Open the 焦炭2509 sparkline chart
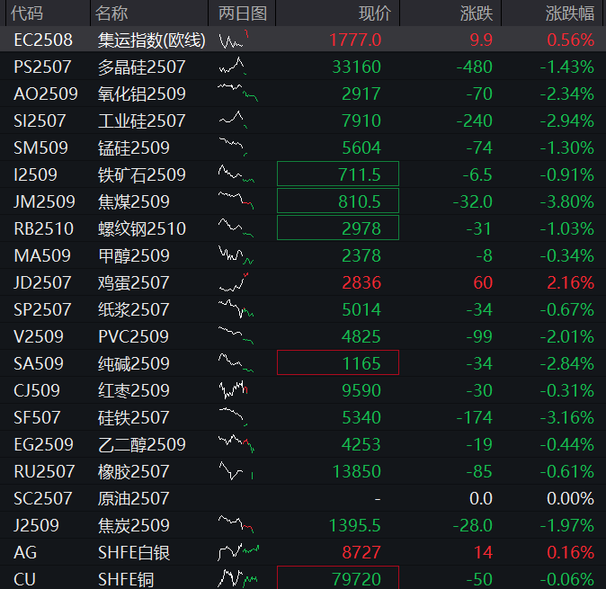 pos(236,524)
